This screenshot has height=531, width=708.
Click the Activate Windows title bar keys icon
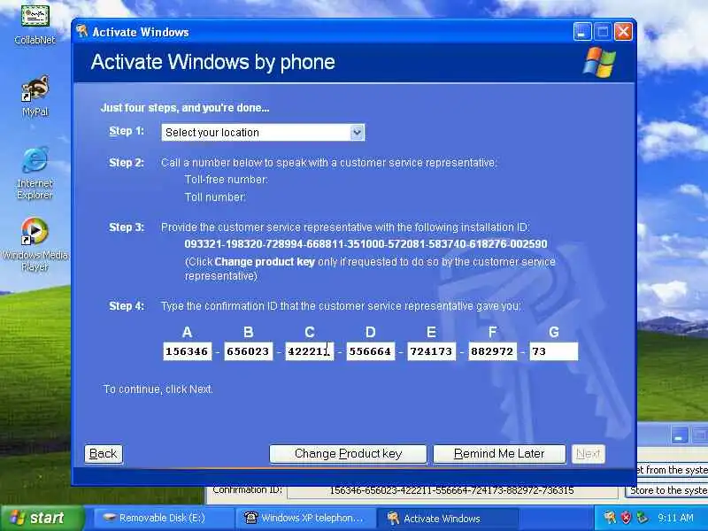coord(81,31)
